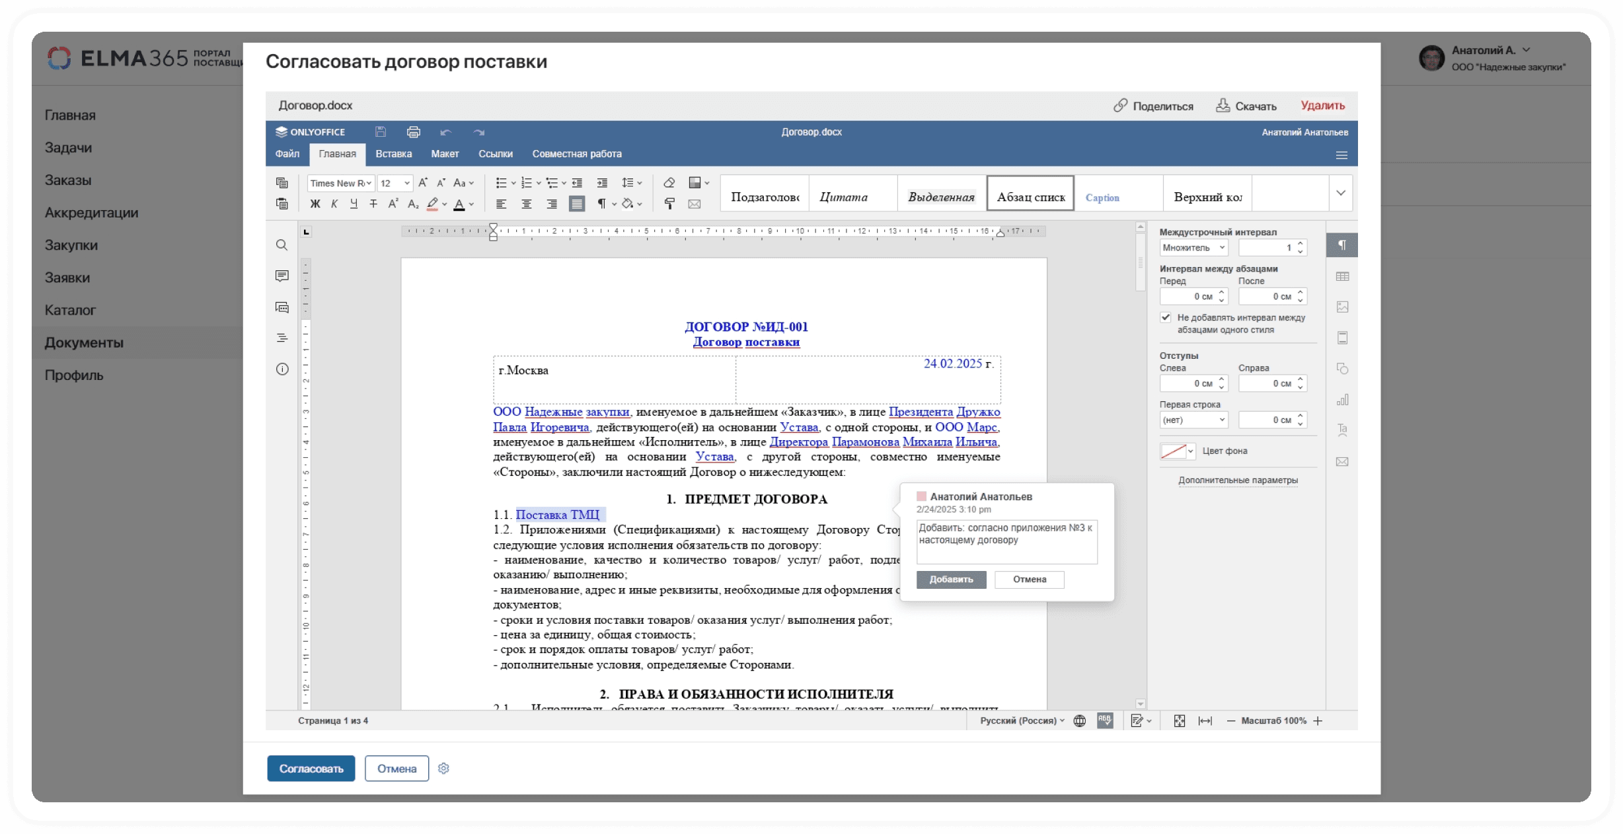
Task: Open the comments panel in left sidebar
Action: click(x=282, y=276)
